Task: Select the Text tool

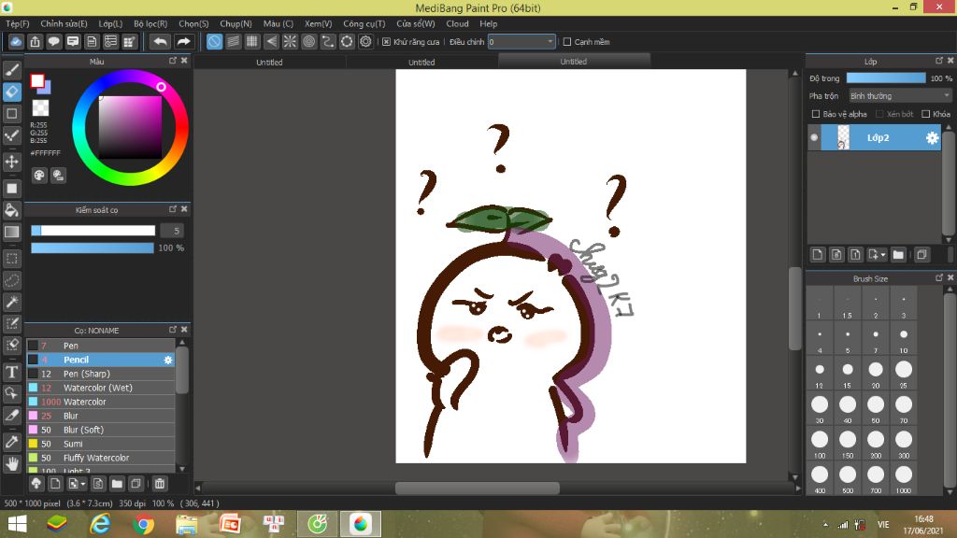Action: coord(11,372)
